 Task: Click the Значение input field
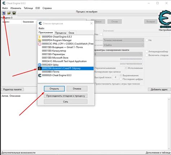136,35
